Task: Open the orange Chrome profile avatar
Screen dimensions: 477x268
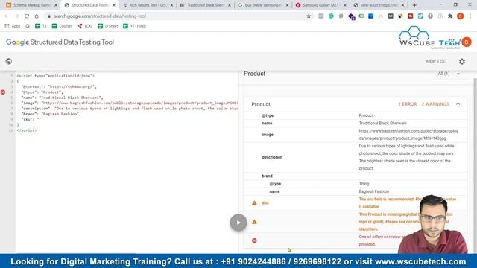Action: [461, 16]
